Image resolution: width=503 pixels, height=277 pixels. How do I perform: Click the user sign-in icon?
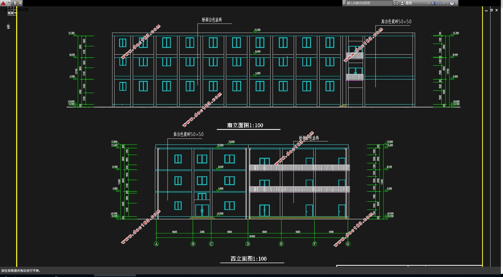pos(402,3)
